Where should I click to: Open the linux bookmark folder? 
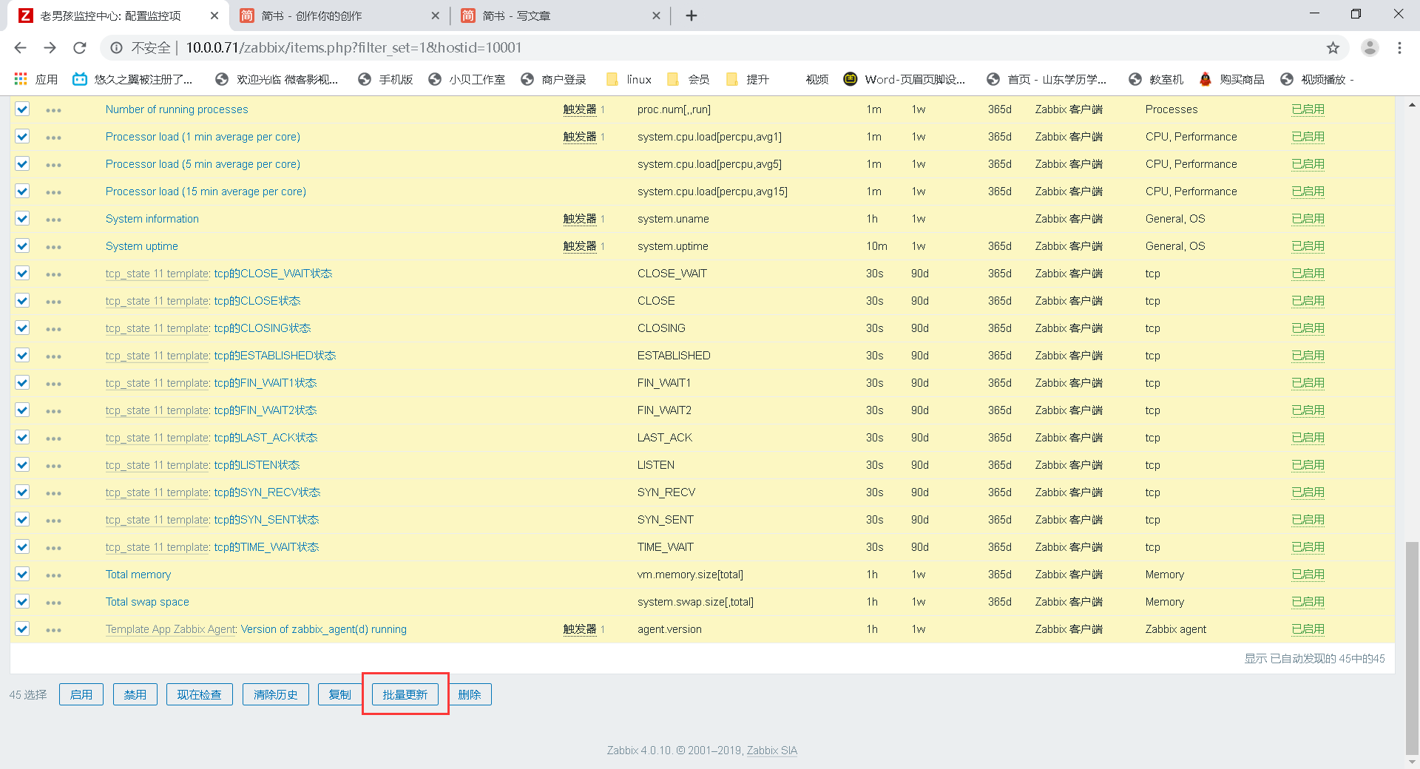(x=629, y=79)
